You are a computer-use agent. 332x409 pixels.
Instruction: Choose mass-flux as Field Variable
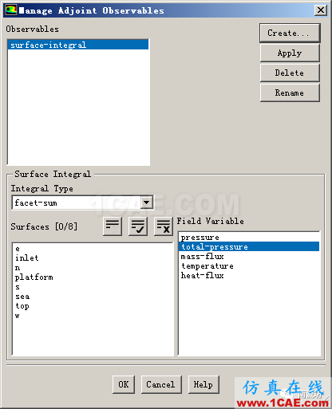(x=249, y=256)
